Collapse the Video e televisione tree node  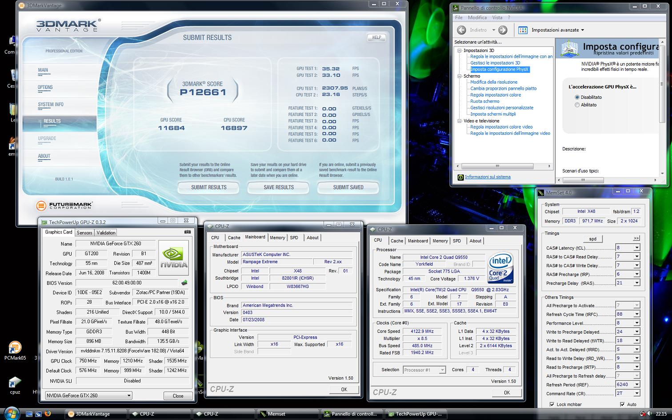(x=460, y=121)
